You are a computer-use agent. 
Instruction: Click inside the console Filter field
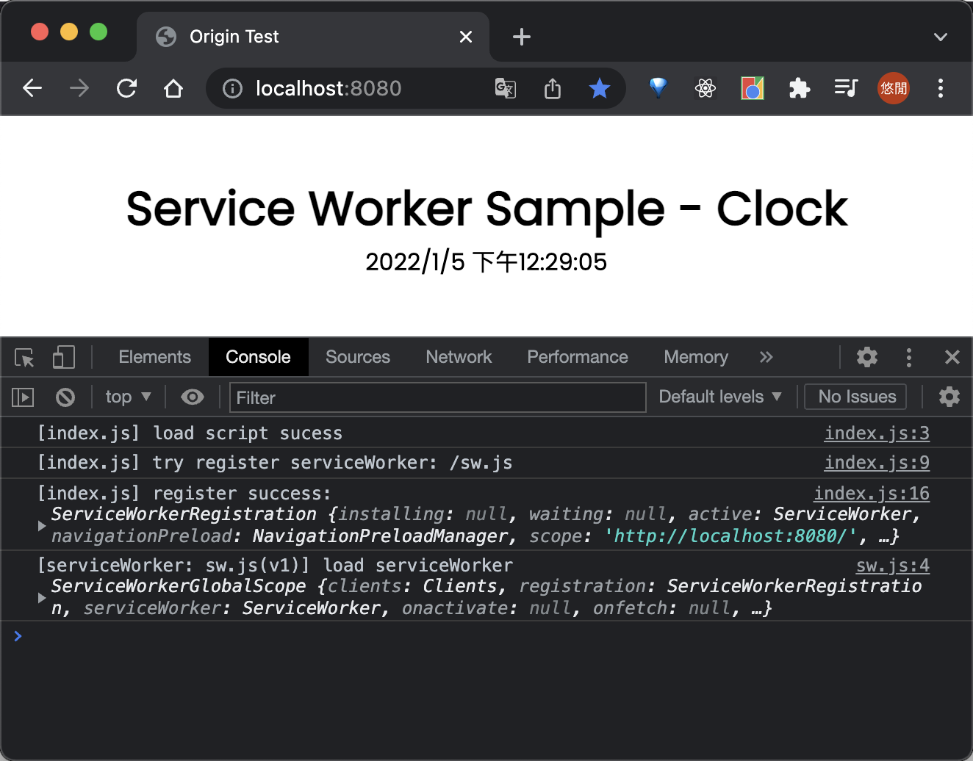438,397
